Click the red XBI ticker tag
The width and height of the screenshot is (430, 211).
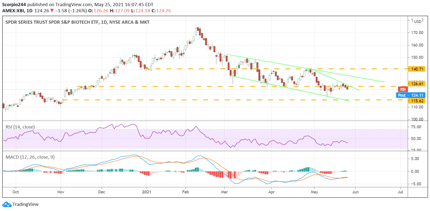[403, 89]
